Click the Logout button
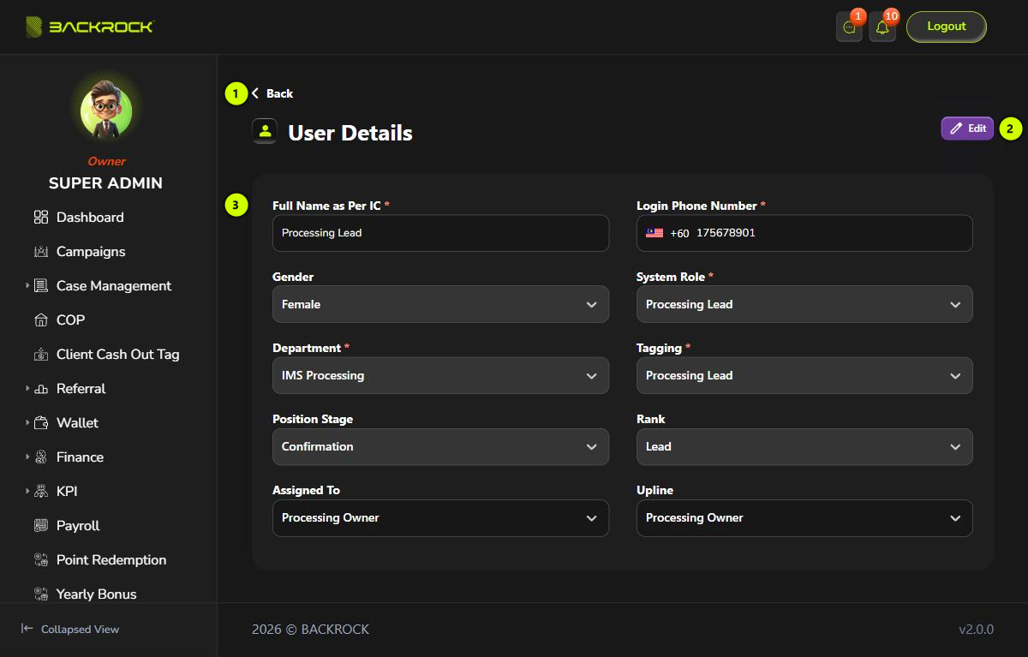Viewport: 1028px width, 657px height. click(x=947, y=27)
